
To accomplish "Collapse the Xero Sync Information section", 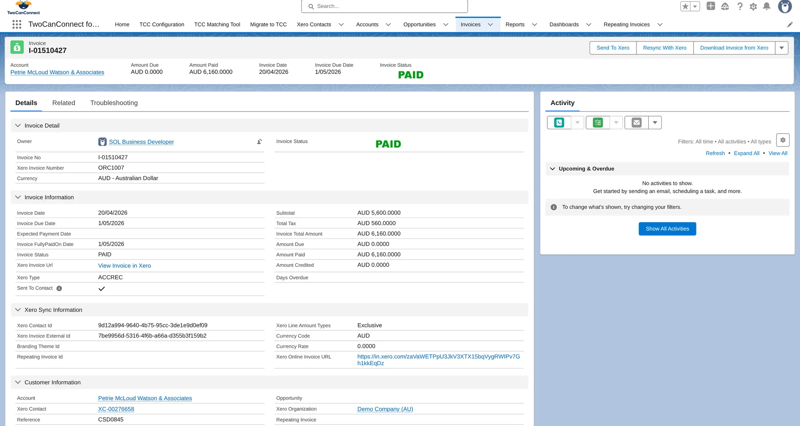I will [18, 310].
